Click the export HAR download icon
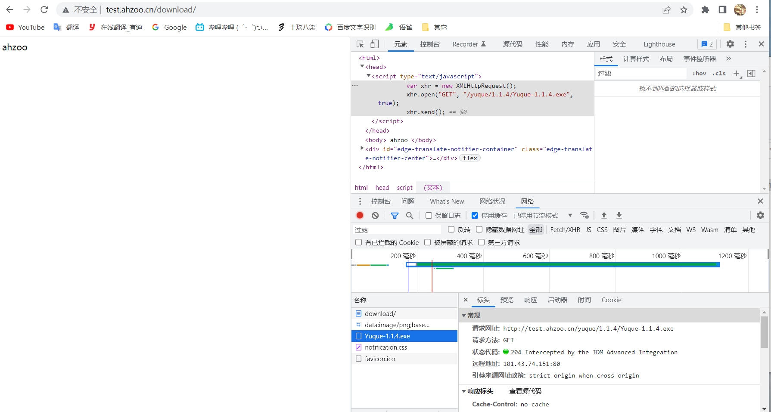771x412 pixels. 619,215
